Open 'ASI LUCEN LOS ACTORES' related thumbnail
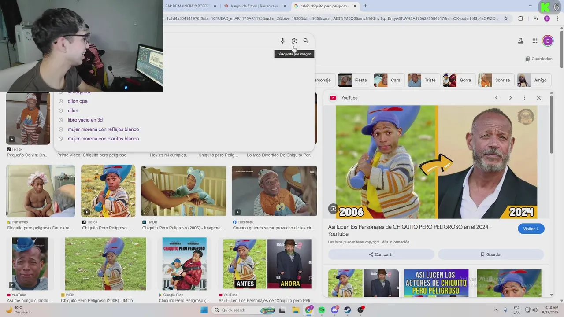Viewport: 564px width, 317px height. pyautogui.click(x=436, y=282)
